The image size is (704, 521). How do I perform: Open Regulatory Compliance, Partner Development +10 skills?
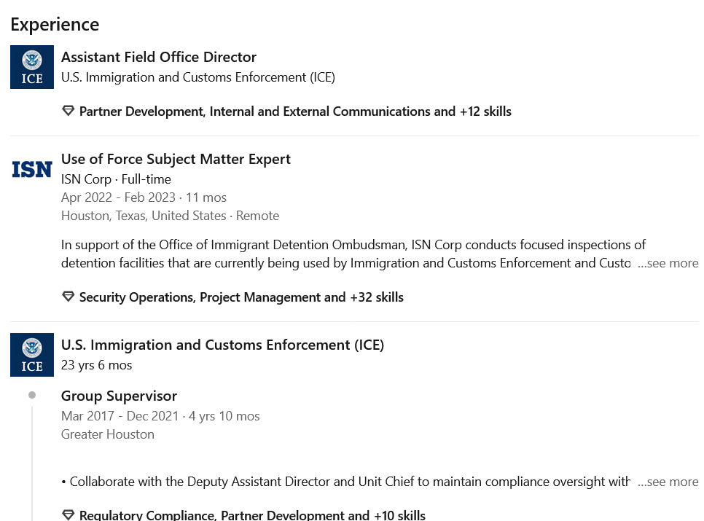tap(252, 514)
